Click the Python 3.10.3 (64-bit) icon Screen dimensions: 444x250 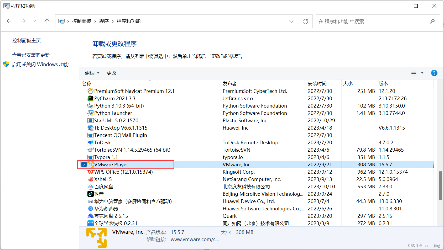[90, 106]
